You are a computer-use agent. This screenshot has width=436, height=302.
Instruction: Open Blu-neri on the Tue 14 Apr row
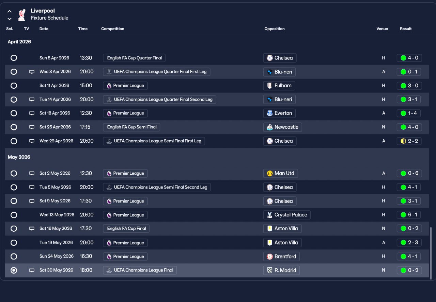click(x=280, y=100)
